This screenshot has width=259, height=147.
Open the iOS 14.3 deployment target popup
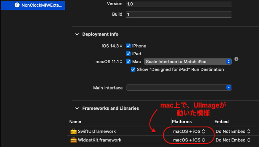pos(112,46)
